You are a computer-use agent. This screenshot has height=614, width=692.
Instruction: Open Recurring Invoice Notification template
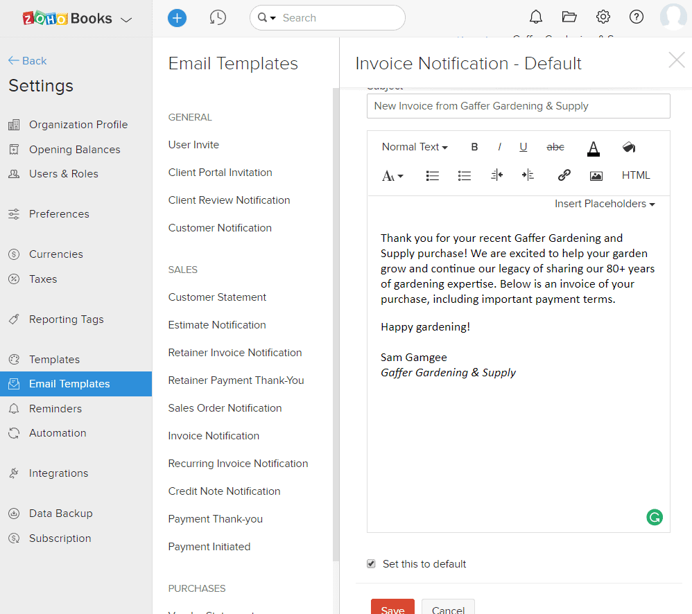[x=238, y=464]
